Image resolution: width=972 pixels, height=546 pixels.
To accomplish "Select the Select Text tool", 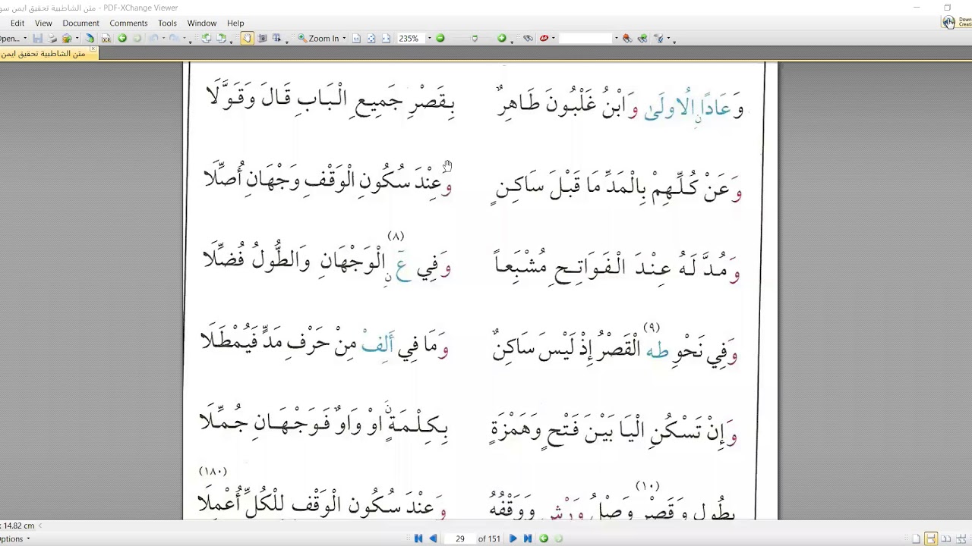I will (x=276, y=38).
